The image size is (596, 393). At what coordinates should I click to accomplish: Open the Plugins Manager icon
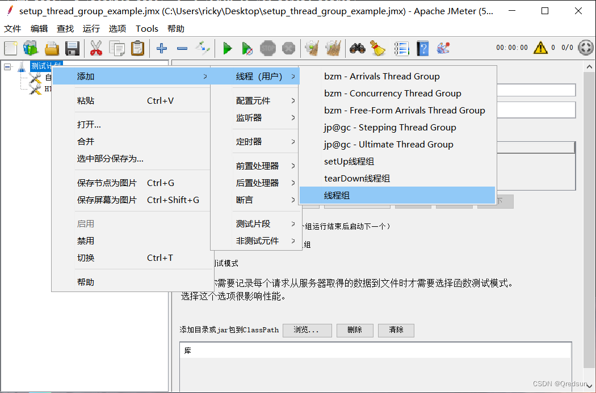tap(443, 48)
